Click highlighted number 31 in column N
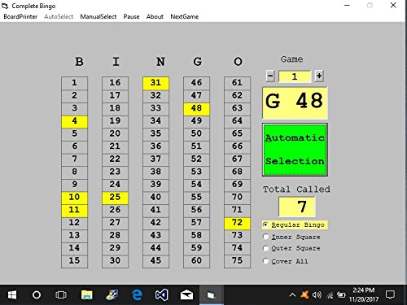 [155, 83]
